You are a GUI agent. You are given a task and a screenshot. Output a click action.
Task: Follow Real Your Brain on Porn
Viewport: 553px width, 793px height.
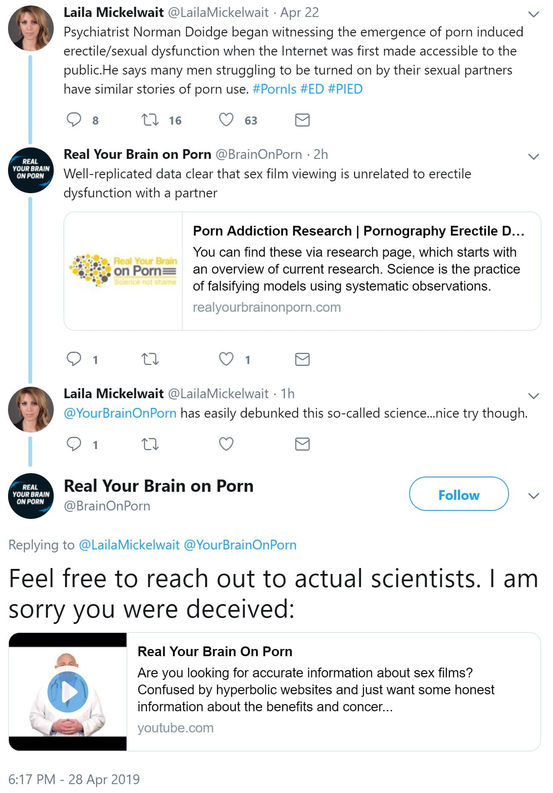click(x=459, y=494)
